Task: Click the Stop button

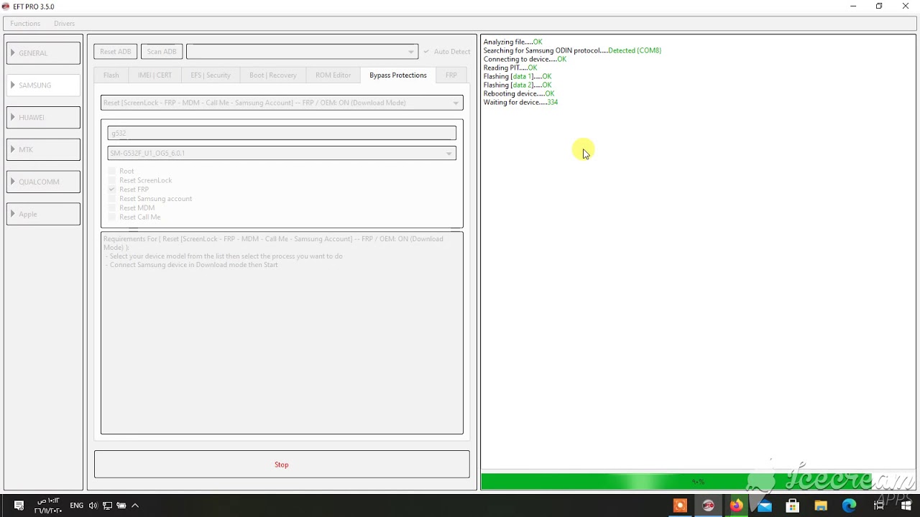Action: [282, 465]
